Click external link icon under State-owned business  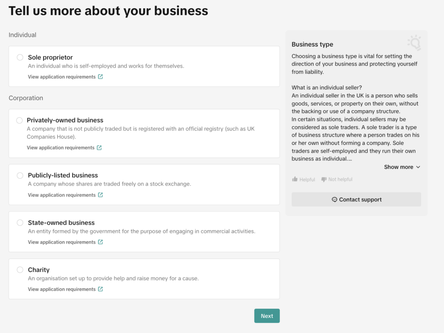coord(101,242)
